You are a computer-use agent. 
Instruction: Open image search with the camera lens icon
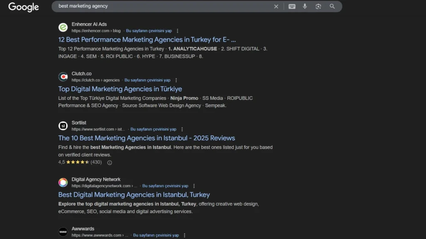coord(318,6)
